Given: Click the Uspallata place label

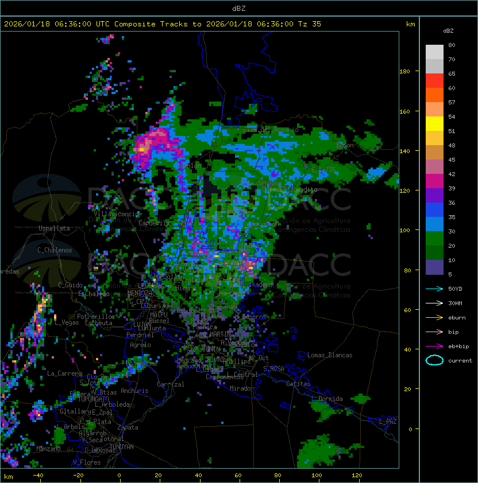Looking at the screenshot, I should [54, 228].
